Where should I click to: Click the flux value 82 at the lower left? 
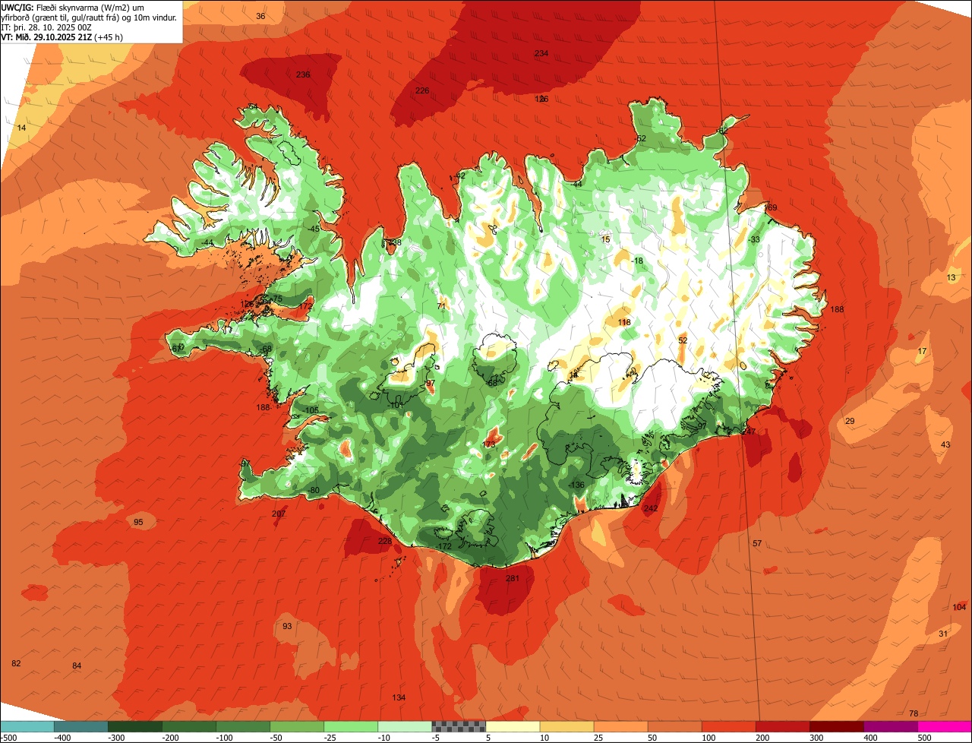[16, 663]
